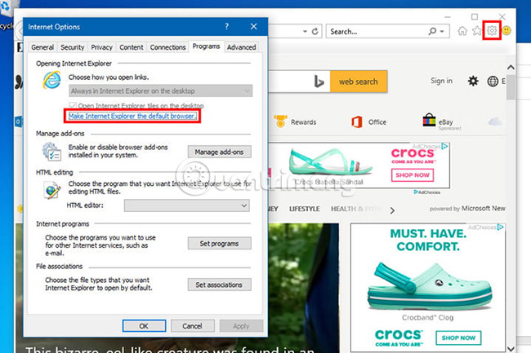
Task: Confirm with the OK button
Action: 144,326
